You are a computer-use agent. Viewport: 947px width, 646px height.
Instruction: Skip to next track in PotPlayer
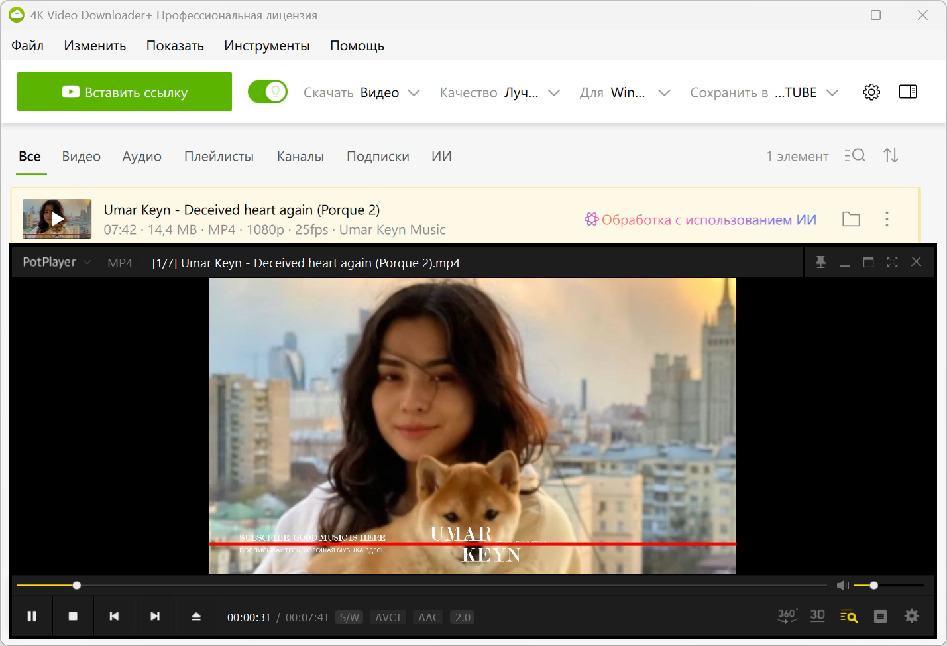coord(155,616)
